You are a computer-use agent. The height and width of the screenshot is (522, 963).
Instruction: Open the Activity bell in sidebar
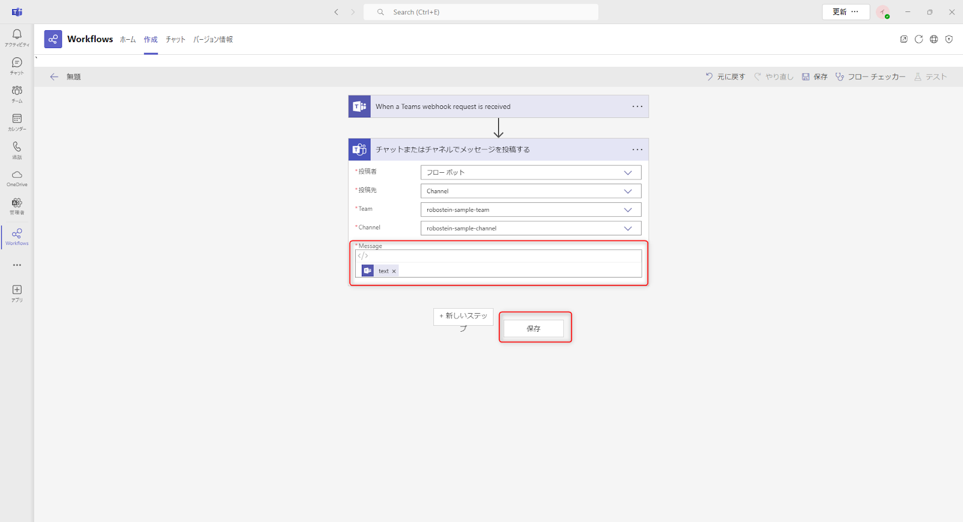17,37
